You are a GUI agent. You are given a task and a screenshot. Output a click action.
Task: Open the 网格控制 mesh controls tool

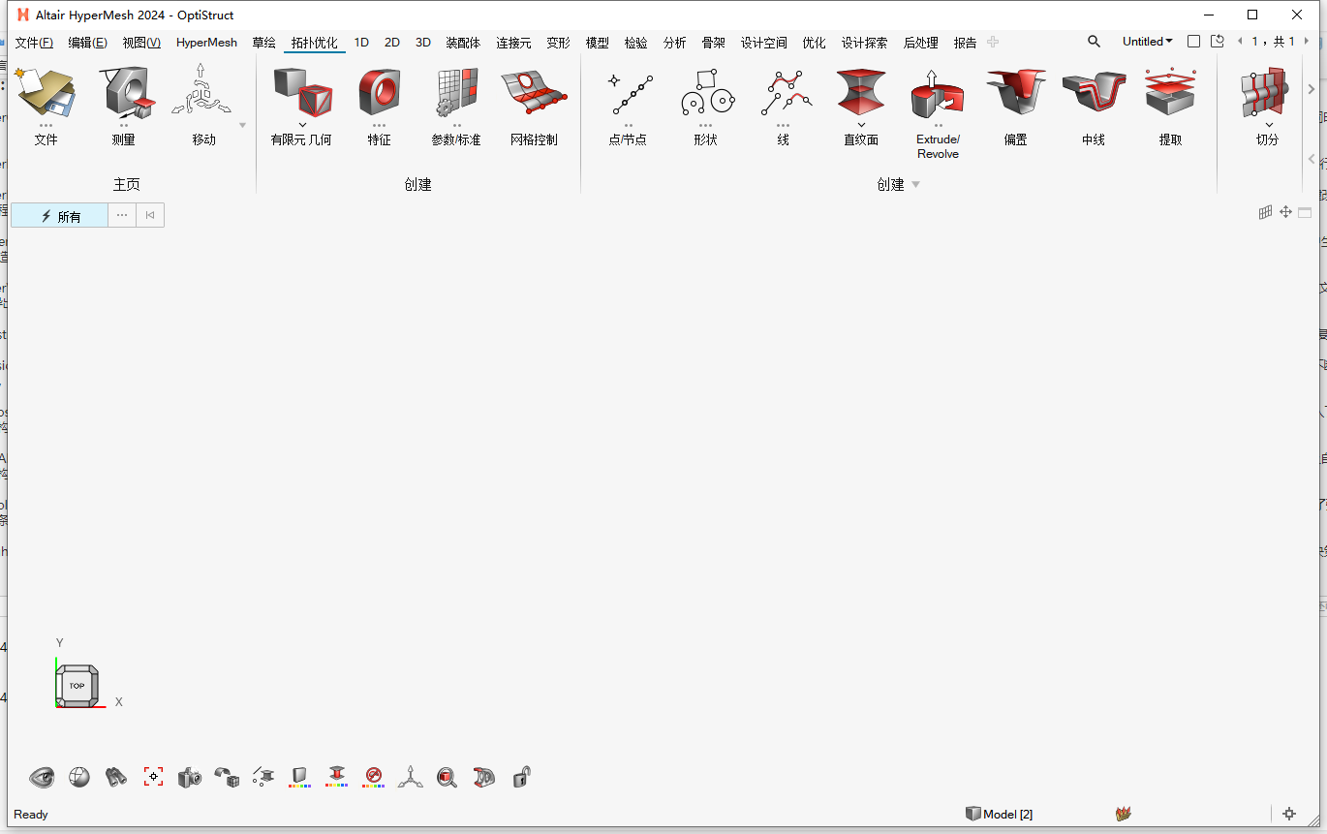(534, 93)
